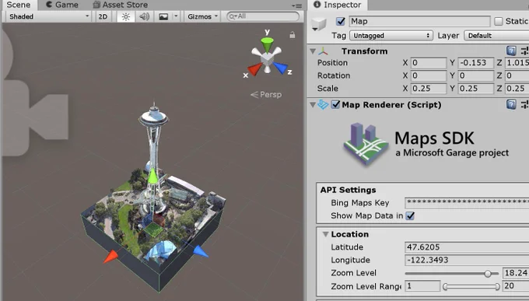Click the Position Y field -0.153
Image resolution: width=529 pixels, height=301 pixels.
475,63
